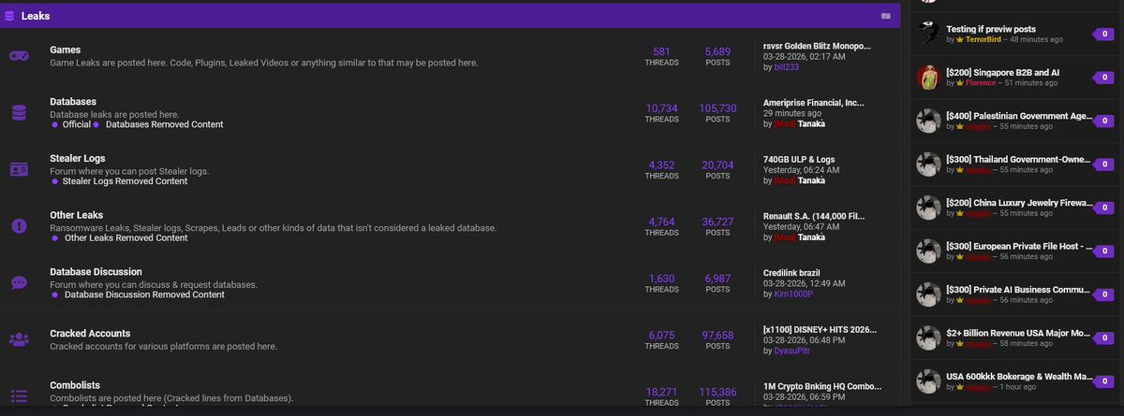Open sidebar thread '[$300] European Private File Host'
The image size is (1124, 416).
(x=1019, y=246)
